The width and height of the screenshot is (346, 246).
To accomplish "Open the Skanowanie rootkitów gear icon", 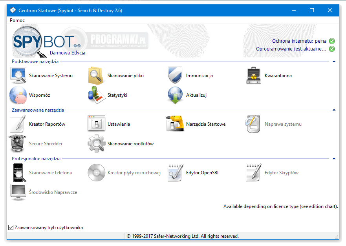I will [97, 143].
